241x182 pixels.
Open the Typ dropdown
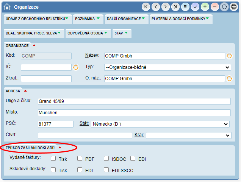pos(167,67)
